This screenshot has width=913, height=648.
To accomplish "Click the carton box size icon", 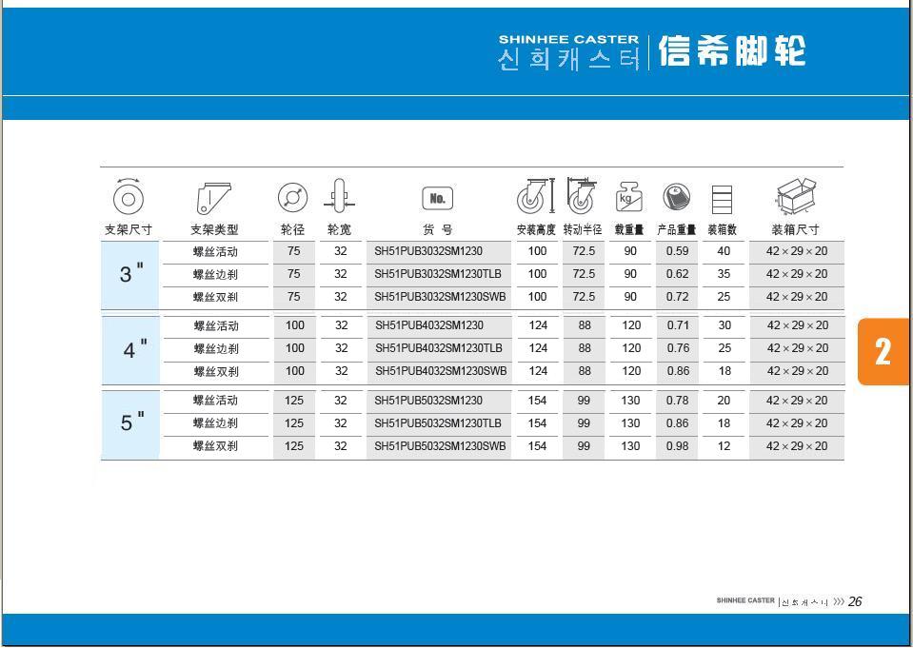I will (x=796, y=197).
